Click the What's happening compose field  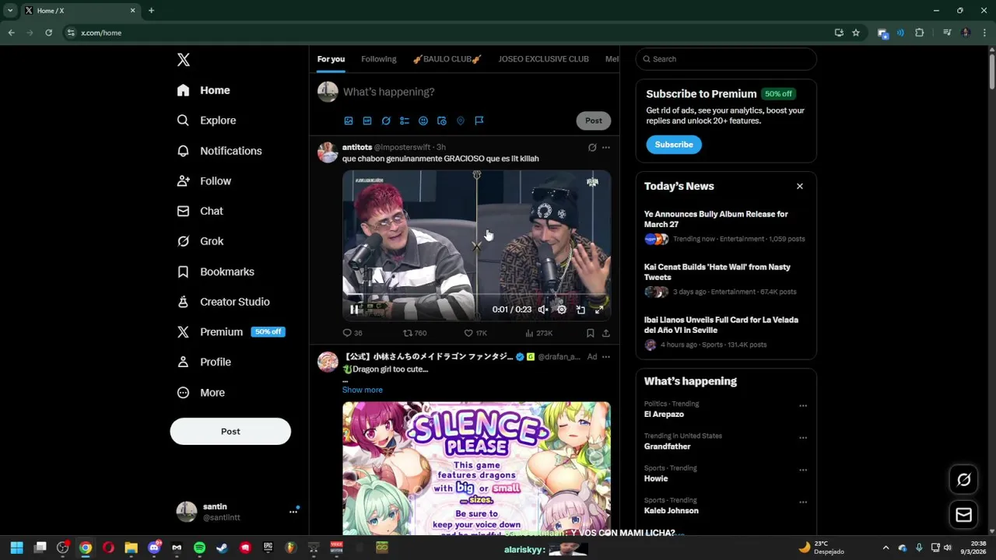[475, 92]
